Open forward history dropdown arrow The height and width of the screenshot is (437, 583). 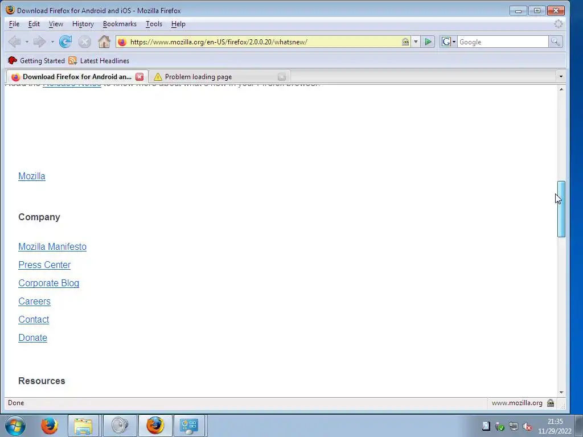pos(52,42)
